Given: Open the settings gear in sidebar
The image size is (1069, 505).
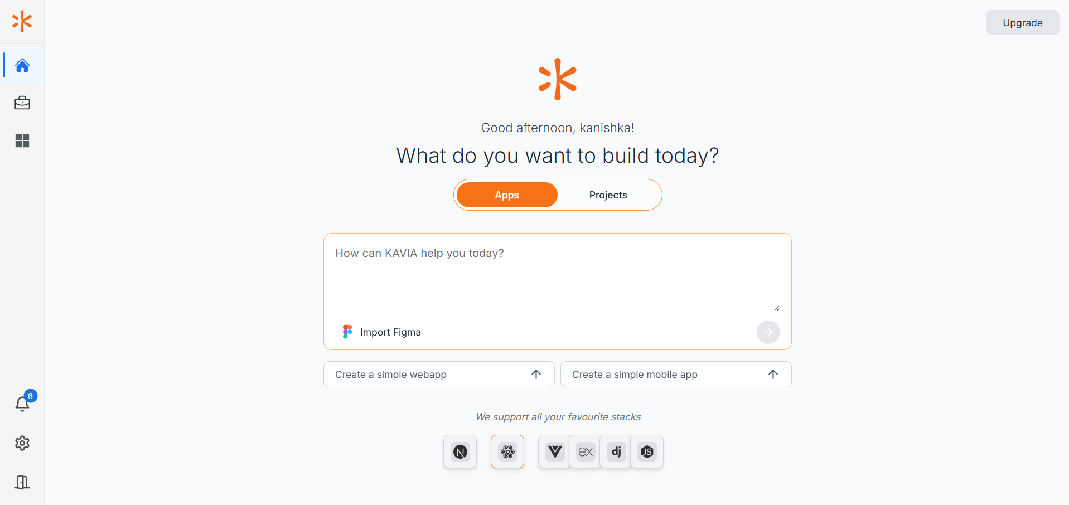Looking at the screenshot, I should point(22,443).
